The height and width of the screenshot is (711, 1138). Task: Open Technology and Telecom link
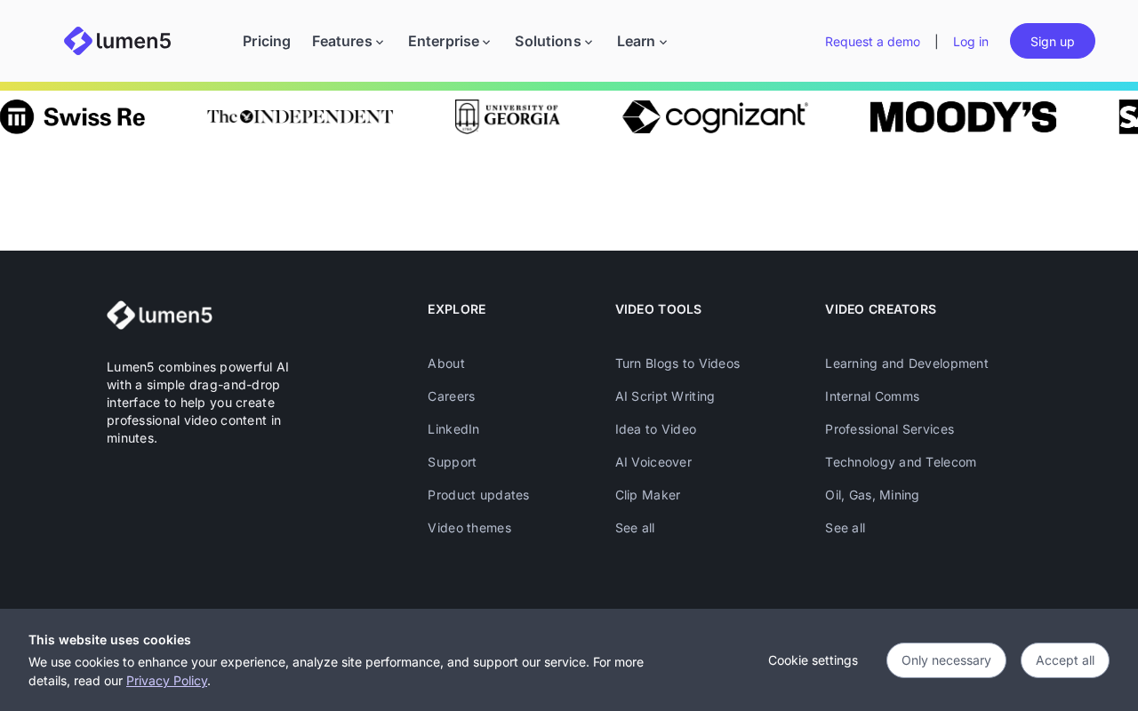pos(901,462)
